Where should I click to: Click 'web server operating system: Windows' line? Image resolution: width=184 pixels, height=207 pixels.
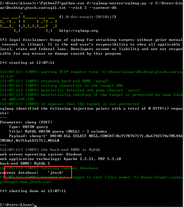41,154
